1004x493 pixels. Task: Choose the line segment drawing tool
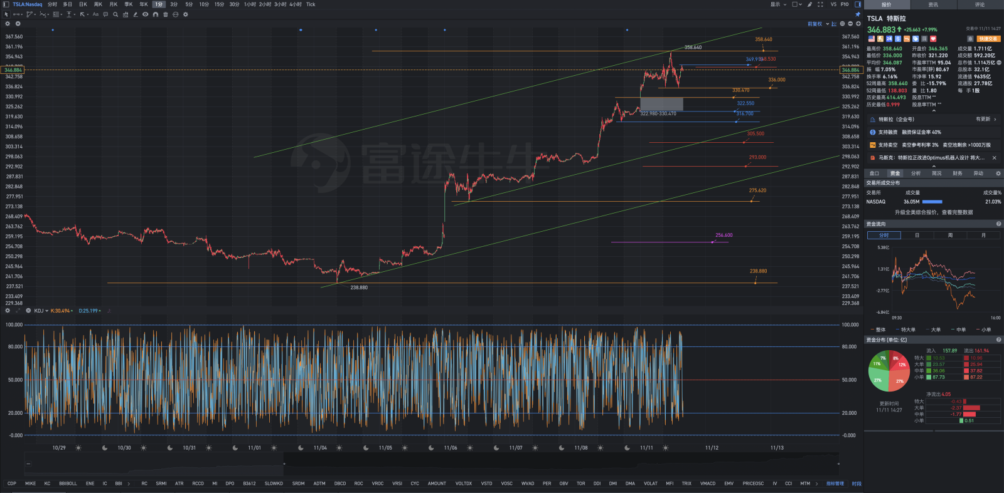click(16, 14)
